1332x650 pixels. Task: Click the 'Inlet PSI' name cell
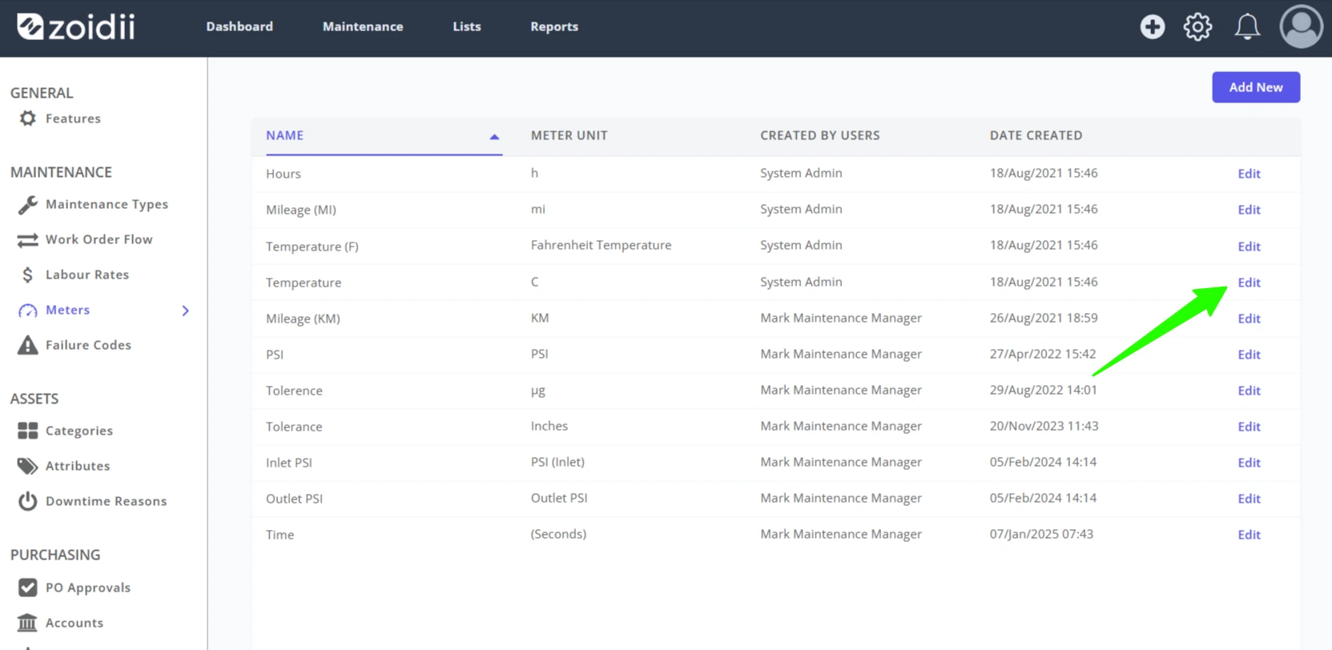click(289, 463)
